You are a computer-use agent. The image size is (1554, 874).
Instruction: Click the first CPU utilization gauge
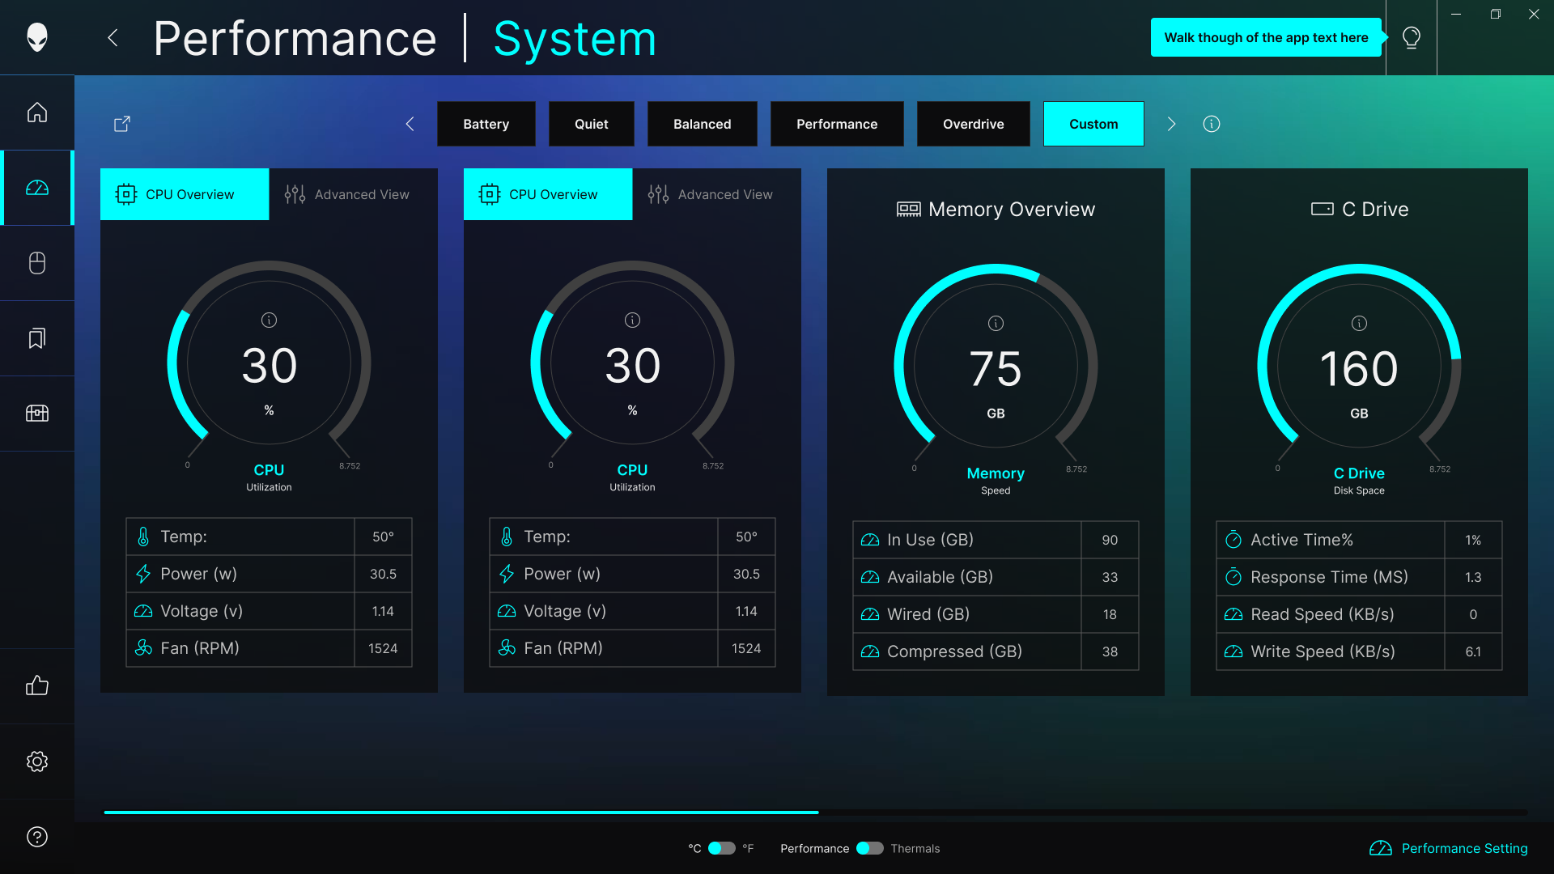(x=269, y=363)
